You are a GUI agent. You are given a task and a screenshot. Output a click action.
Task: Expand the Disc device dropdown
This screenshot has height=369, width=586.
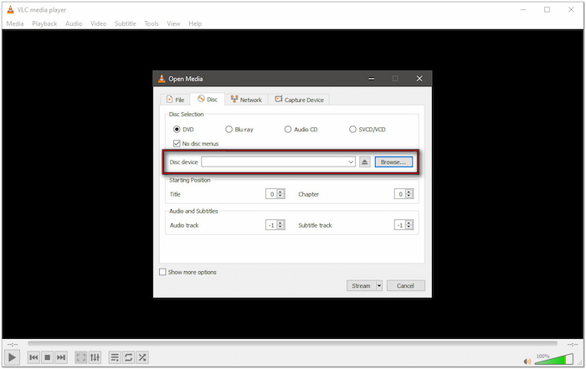click(351, 161)
